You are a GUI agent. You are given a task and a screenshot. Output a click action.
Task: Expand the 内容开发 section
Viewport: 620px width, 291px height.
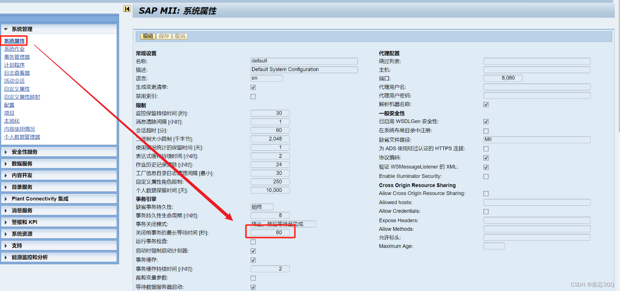tap(59, 176)
